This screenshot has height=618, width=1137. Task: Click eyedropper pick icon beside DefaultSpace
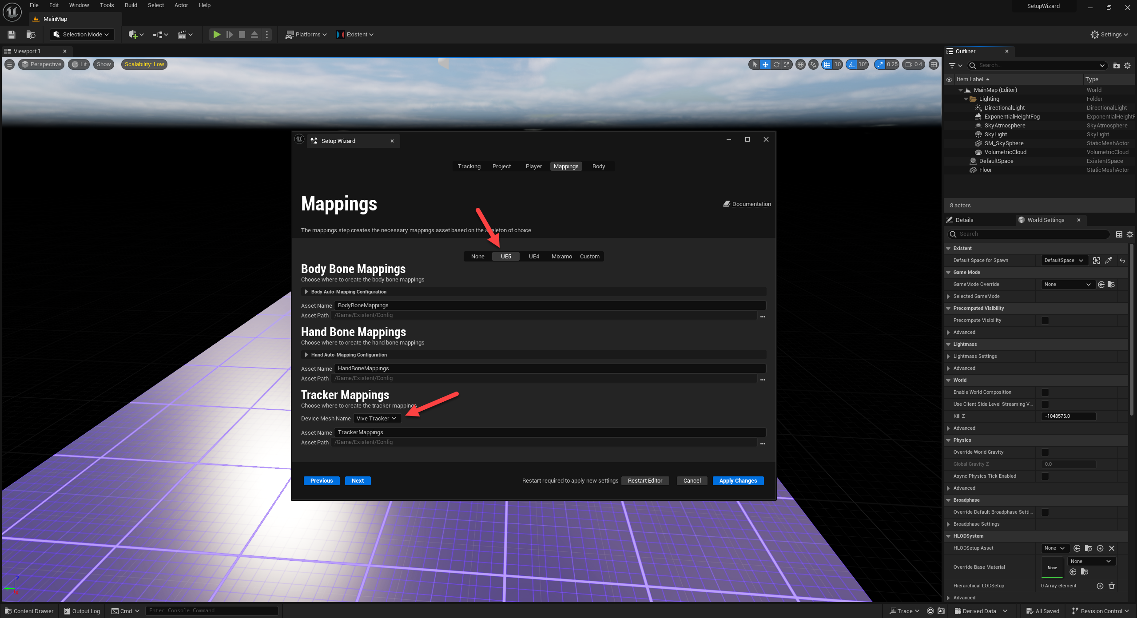1109,261
